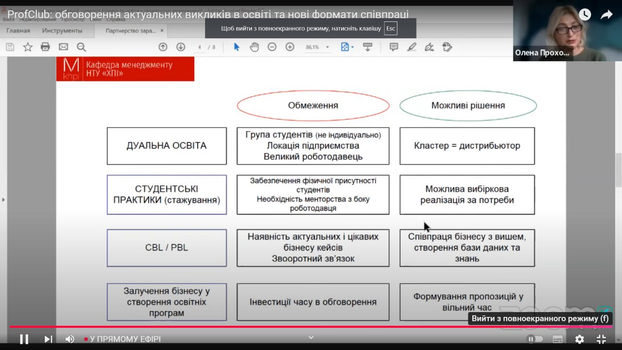Screen dimensions: 622x350
Task: Go to the next page arrow
Action: [x=181, y=47]
